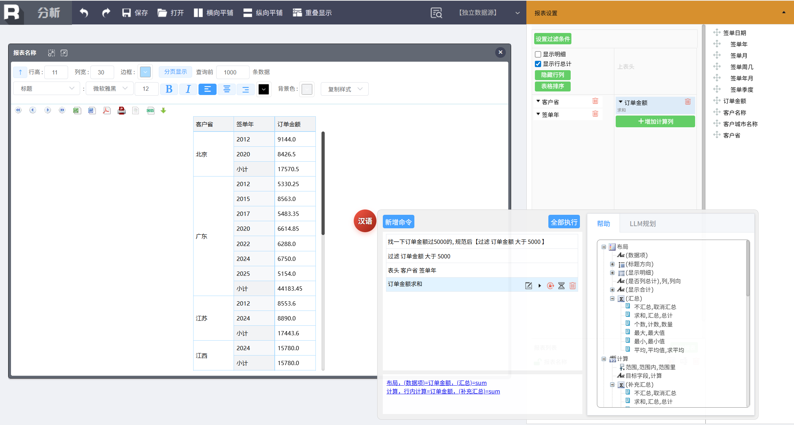Image resolution: width=794 pixels, height=425 pixels.
Task: Go to the first page of results
Action: point(18,111)
